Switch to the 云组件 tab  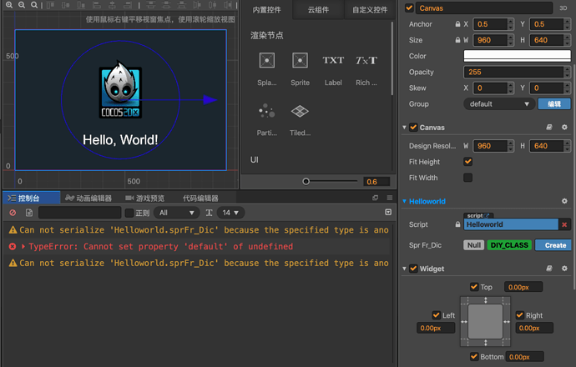pyautogui.click(x=317, y=10)
